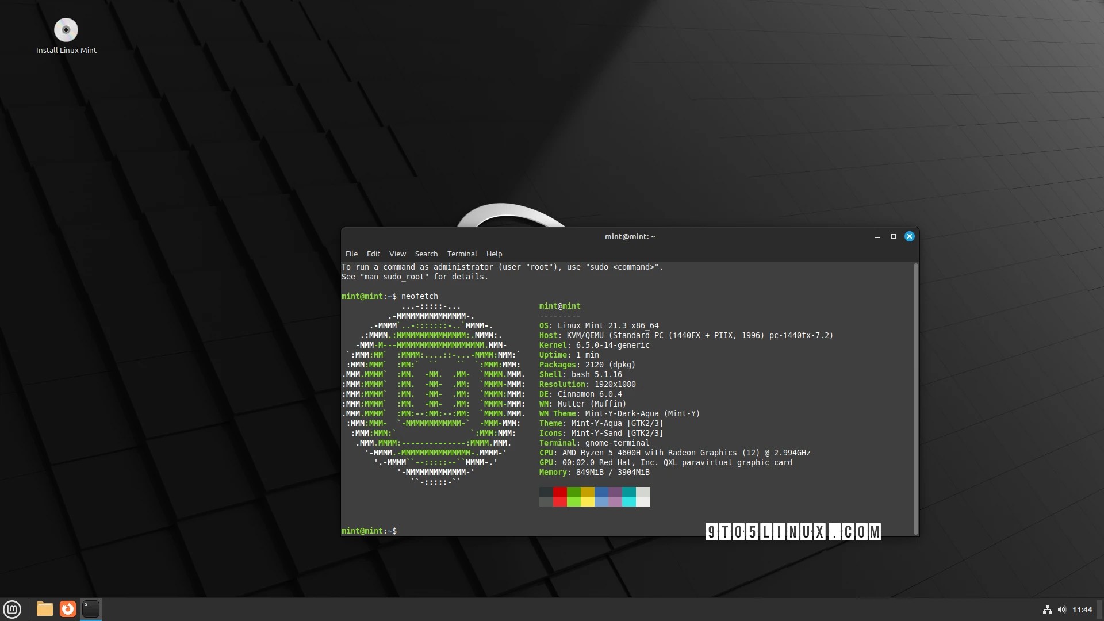
Task: Launch Firefox from the taskbar
Action: (67, 609)
